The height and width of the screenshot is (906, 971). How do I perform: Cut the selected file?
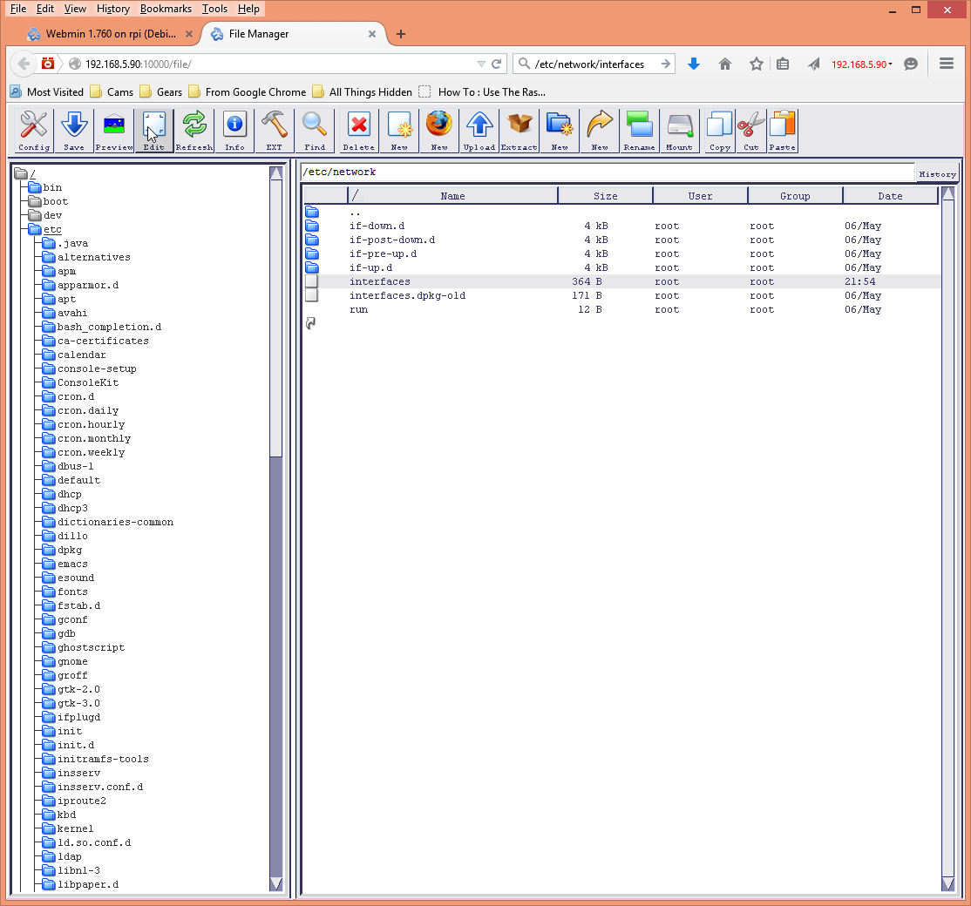coord(750,129)
